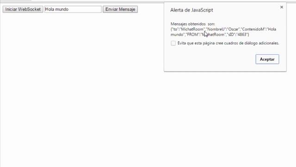
Task: Accept the JavaScript alert with Aceptar
Action: click(x=267, y=59)
